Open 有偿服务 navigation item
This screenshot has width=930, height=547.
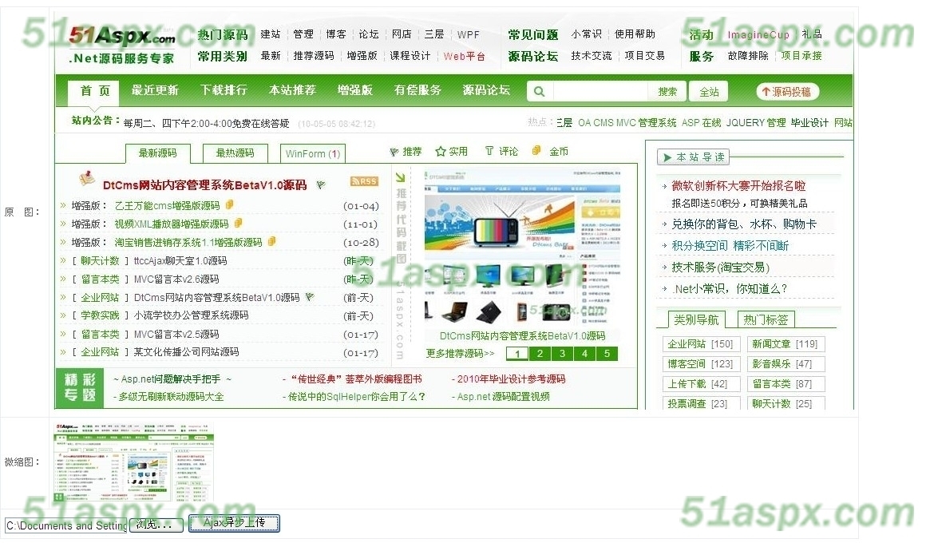tap(418, 90)
